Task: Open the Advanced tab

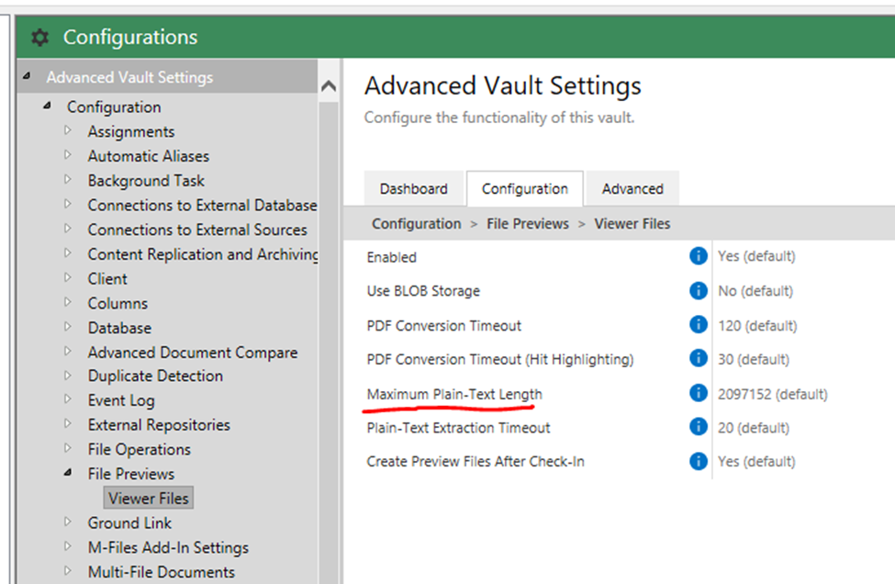Action: tap(632, 188)
